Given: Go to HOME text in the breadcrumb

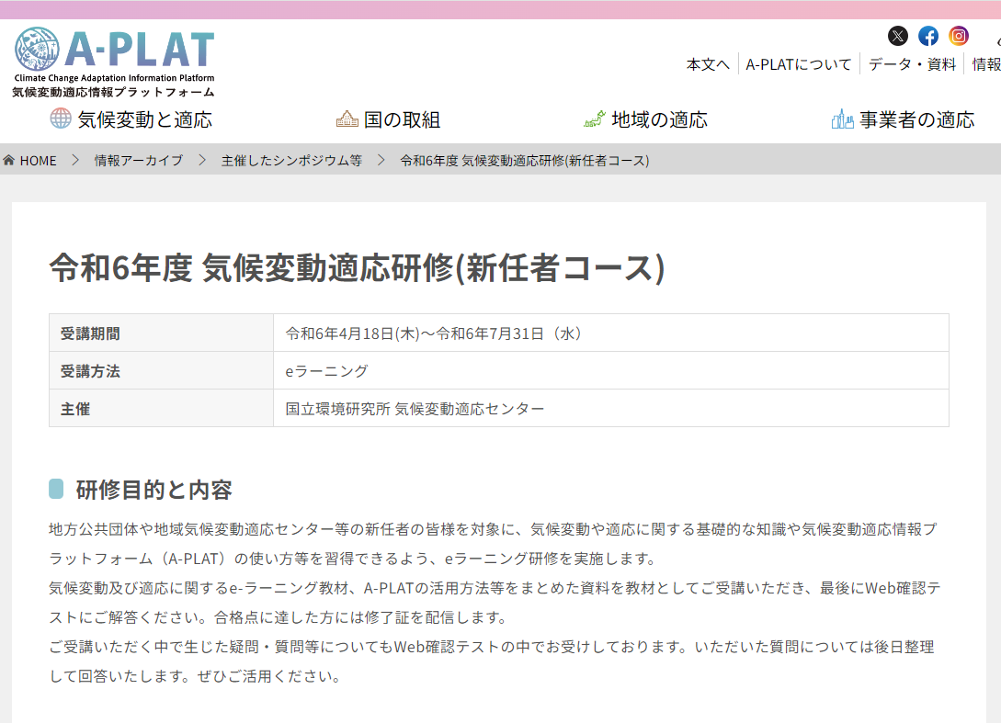Looking at the screenshot, I should pyautogui.click(x=38, y=161).
